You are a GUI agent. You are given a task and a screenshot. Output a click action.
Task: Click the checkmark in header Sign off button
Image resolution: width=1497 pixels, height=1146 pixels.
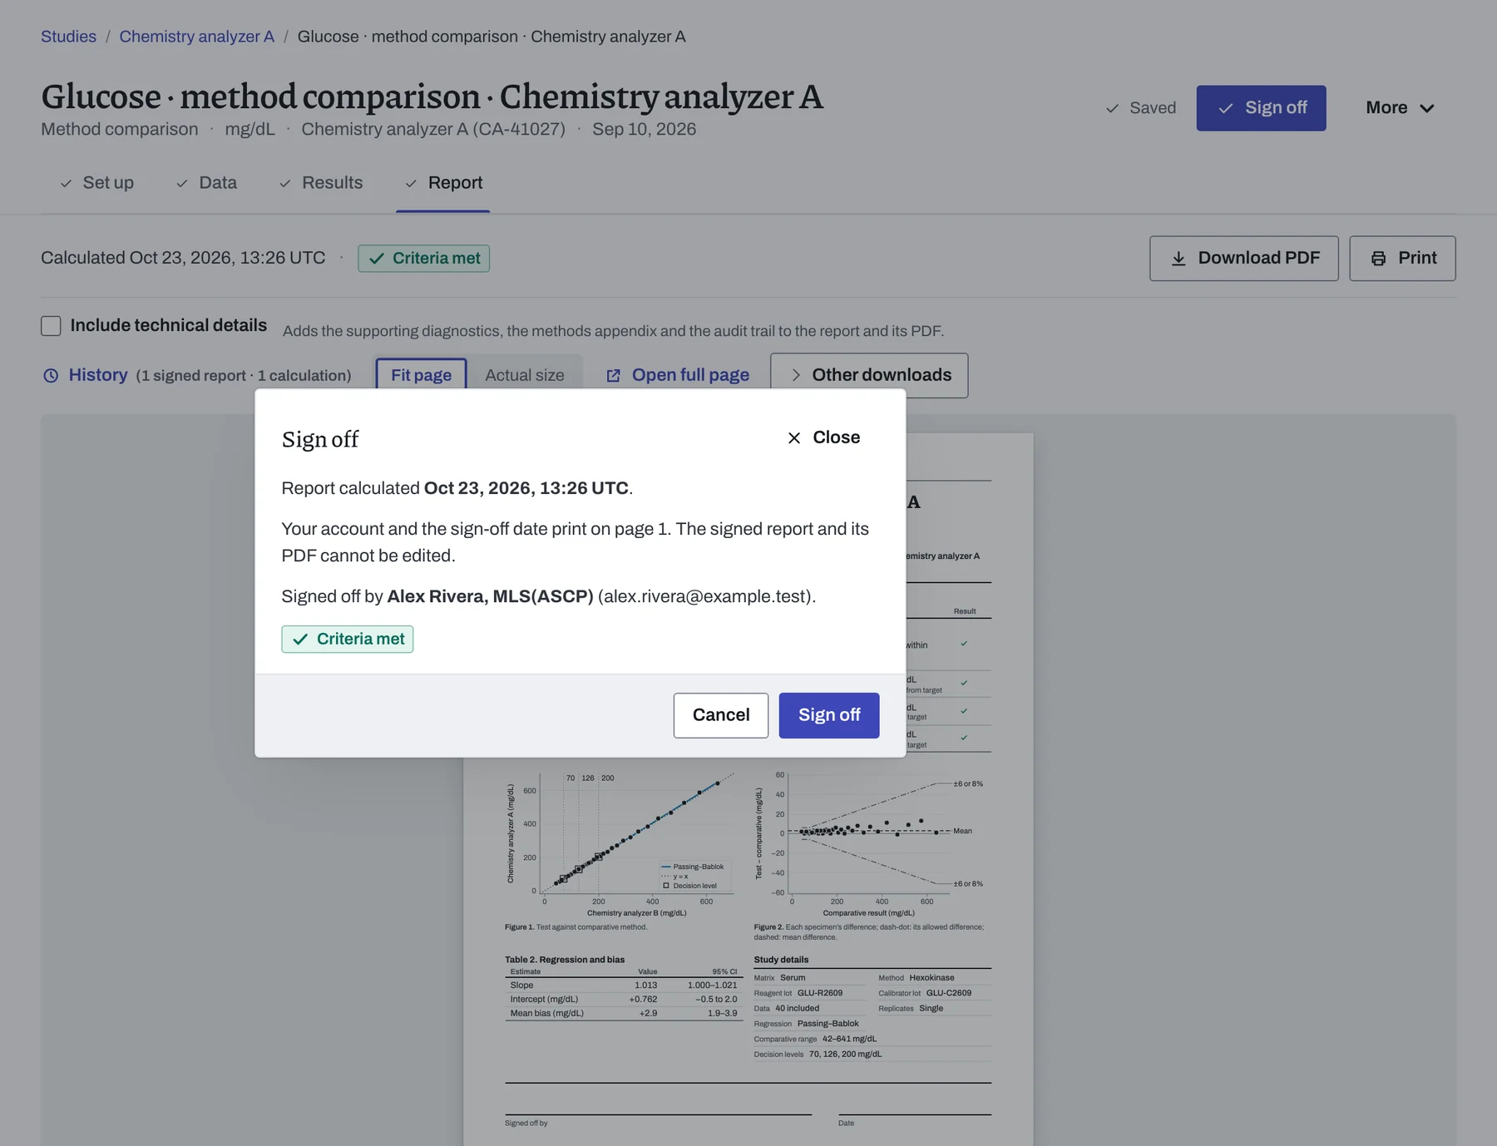tap(1225, 109)
